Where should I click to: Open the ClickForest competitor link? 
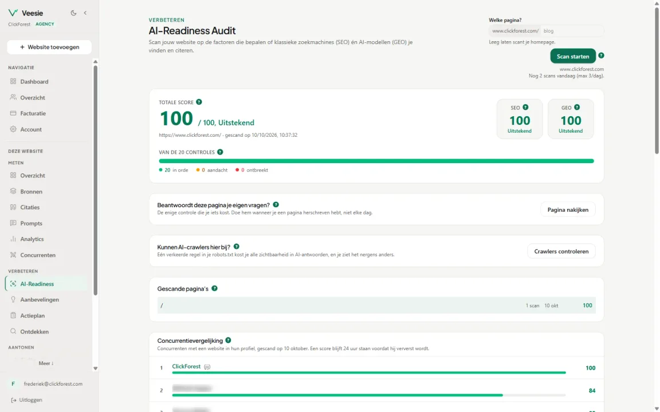(x=186, y=367)
